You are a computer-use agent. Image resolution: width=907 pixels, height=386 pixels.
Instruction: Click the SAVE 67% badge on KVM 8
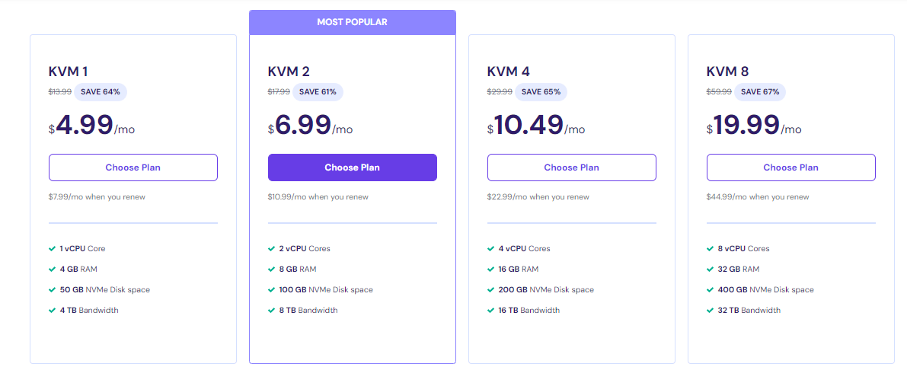click(x=760, y=92)
